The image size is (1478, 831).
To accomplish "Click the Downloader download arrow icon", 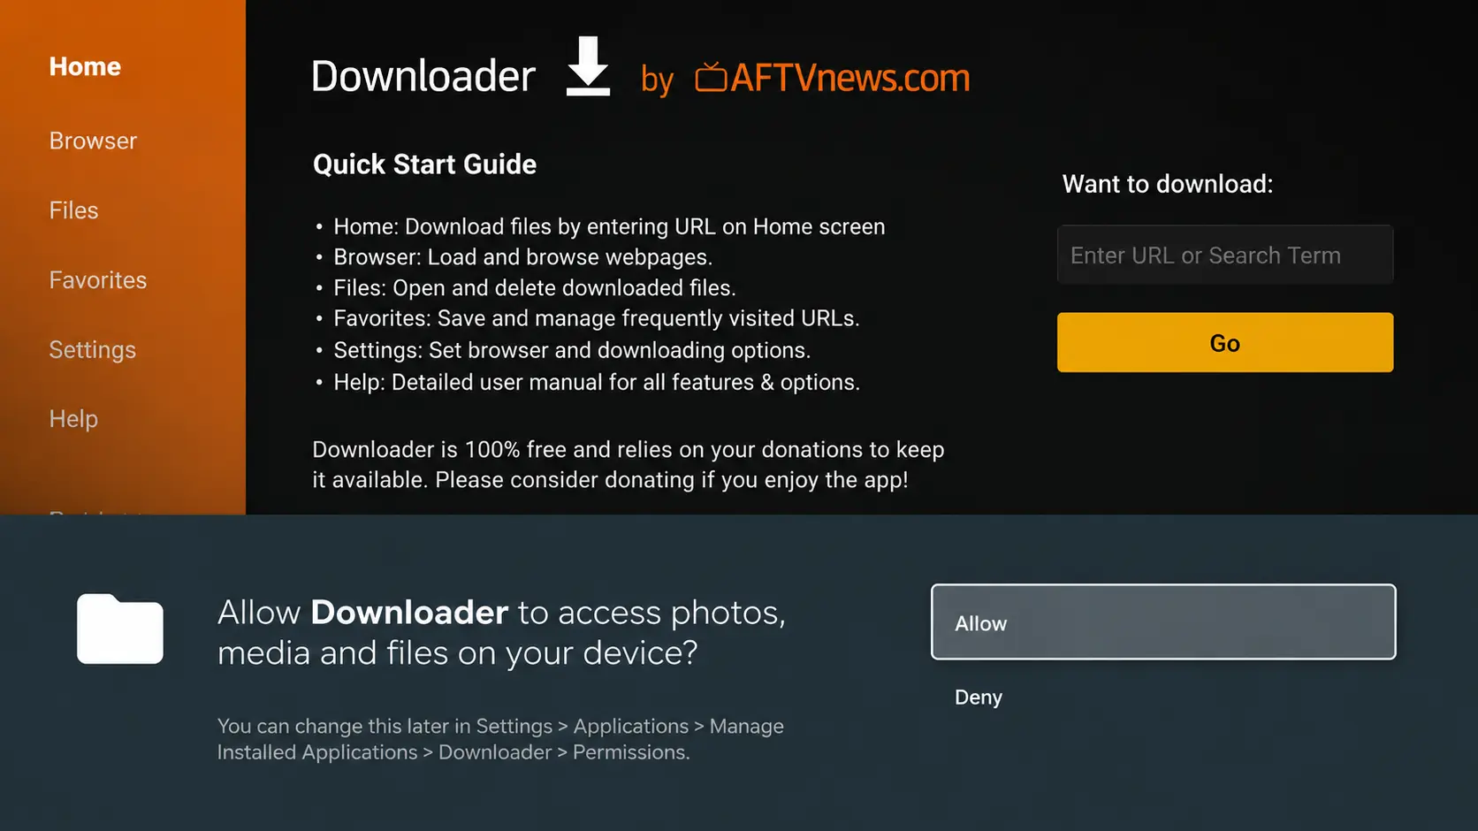I will click(x=588, y=66).
